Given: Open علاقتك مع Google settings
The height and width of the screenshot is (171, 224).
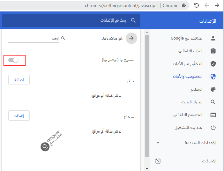Looking at the screenshot, I should coord(186,38).
